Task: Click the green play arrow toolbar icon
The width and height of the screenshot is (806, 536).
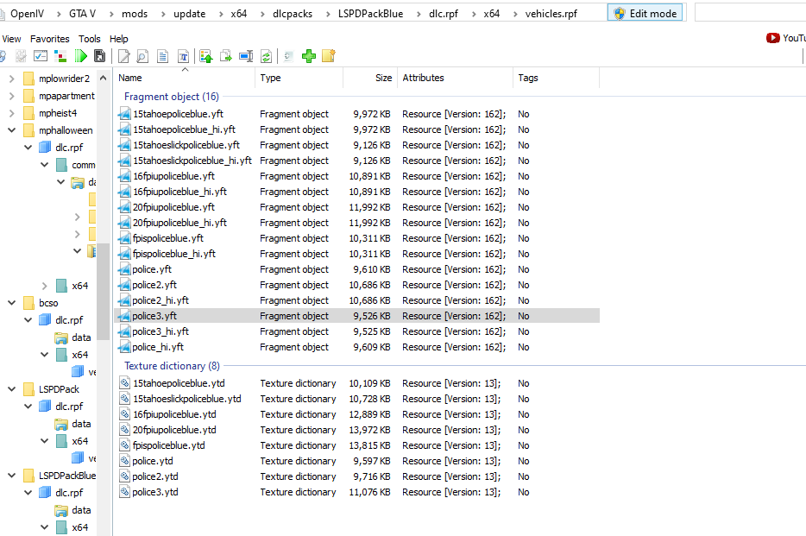Action: click(x=81, y=56)
